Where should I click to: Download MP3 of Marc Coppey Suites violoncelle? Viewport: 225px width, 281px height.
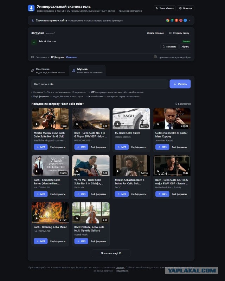(162, 147)
